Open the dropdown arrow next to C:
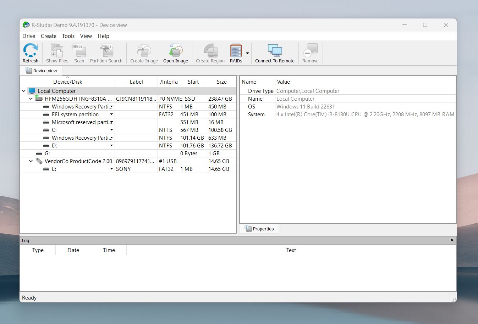Viewport: 478px width, 324px height. [111, 130]
